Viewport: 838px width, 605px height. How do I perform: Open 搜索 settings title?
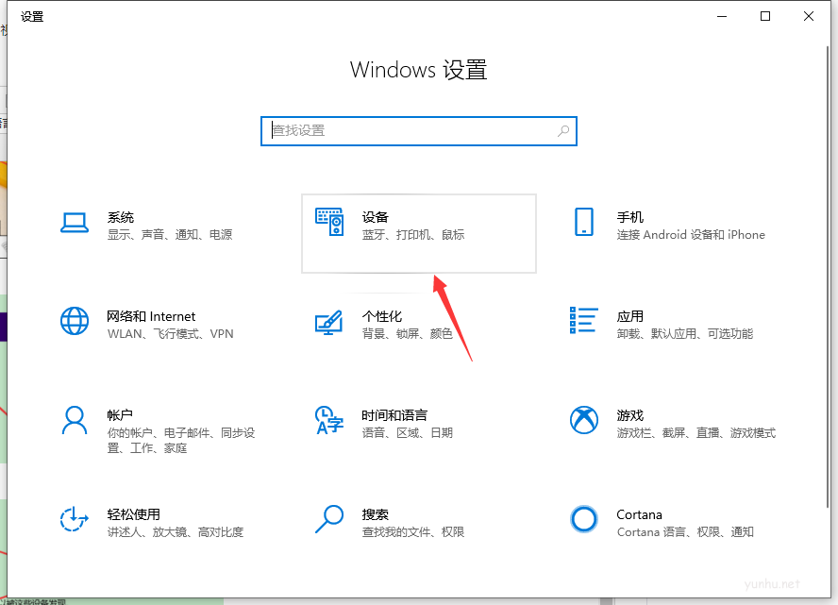pos(376,514)
